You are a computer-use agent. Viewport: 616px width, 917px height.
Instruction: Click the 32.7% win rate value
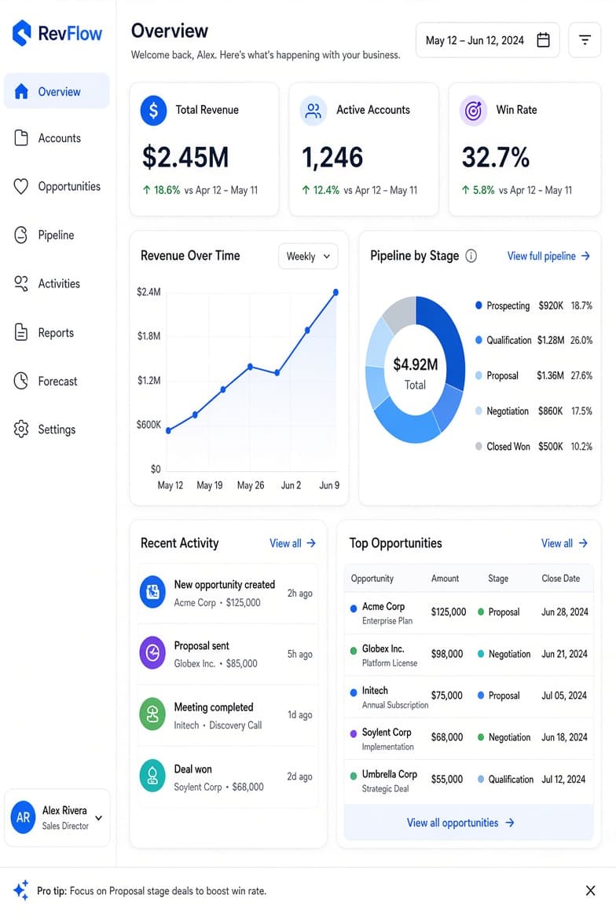pos(495,157)
